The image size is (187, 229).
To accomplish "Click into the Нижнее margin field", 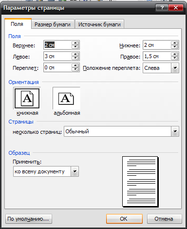I will pos(157,45).
